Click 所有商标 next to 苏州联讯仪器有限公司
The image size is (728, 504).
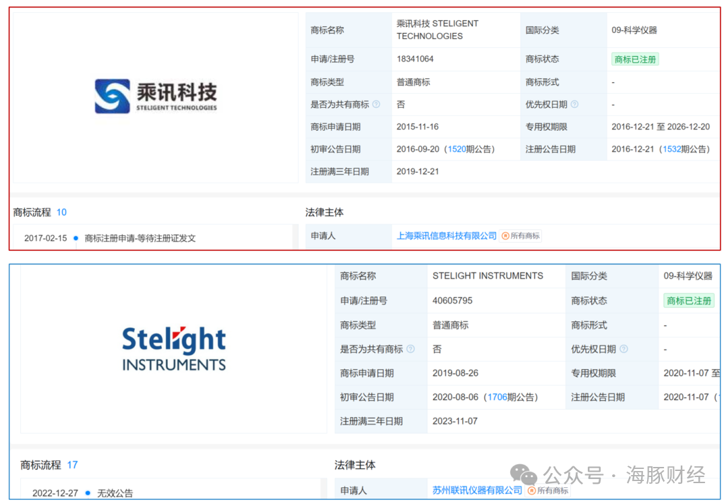[x=548, y=491]
